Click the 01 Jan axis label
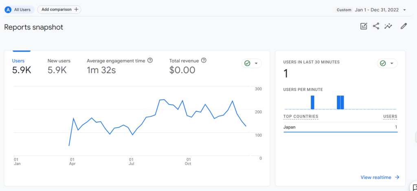417x191 pixels. click(x=17, y=162)
